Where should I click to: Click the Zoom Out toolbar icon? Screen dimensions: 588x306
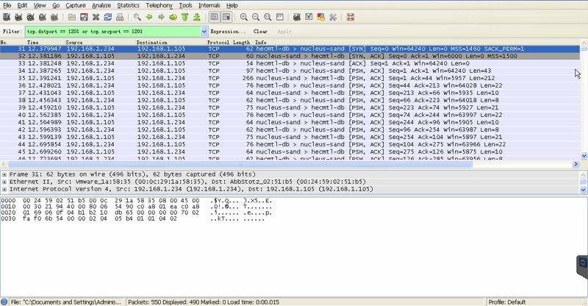(x=256, y=17)
